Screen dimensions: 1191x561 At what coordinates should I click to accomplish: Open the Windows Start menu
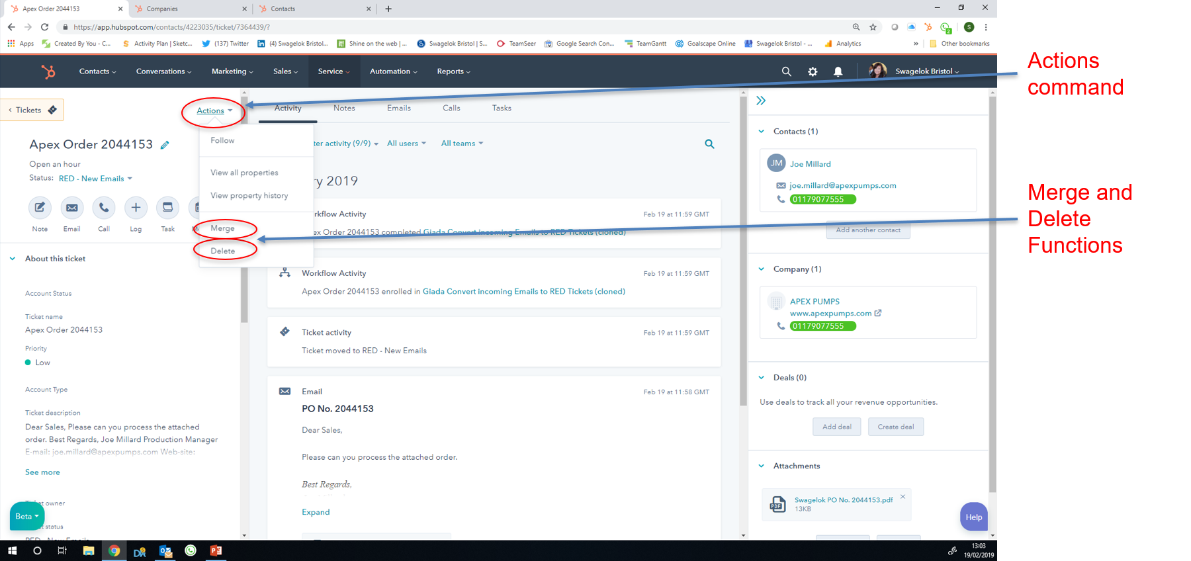click(x=12, y=550)
